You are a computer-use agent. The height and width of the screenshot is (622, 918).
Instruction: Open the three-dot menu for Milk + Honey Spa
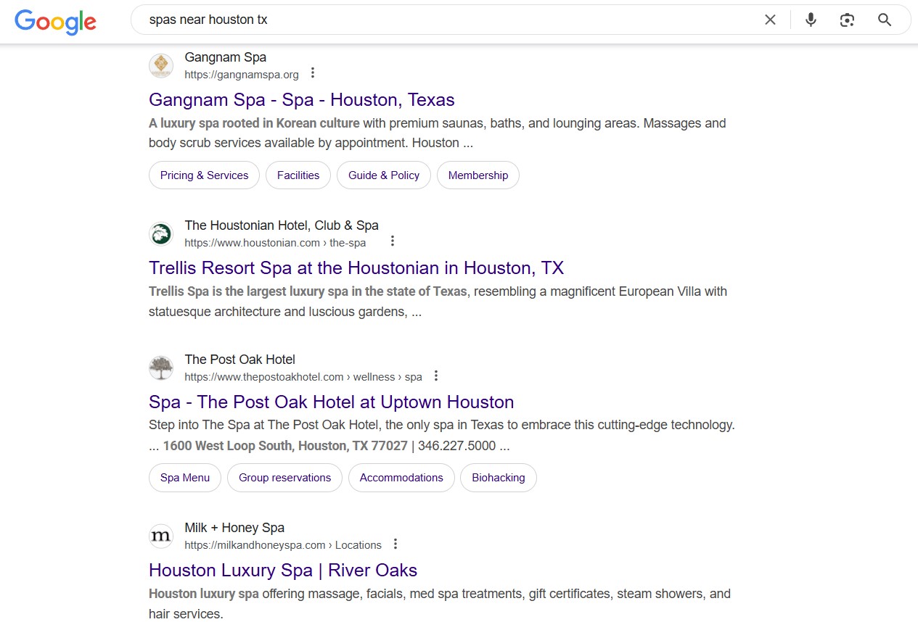coord(396,544)
